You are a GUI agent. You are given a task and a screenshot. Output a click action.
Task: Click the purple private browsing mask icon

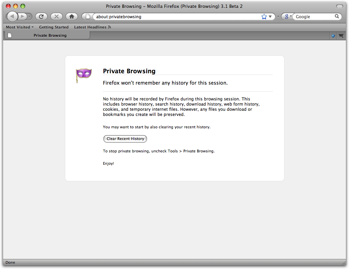[x=83, y=75]
